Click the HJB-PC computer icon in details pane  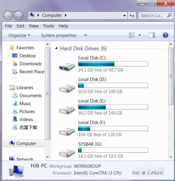(17, 171)
